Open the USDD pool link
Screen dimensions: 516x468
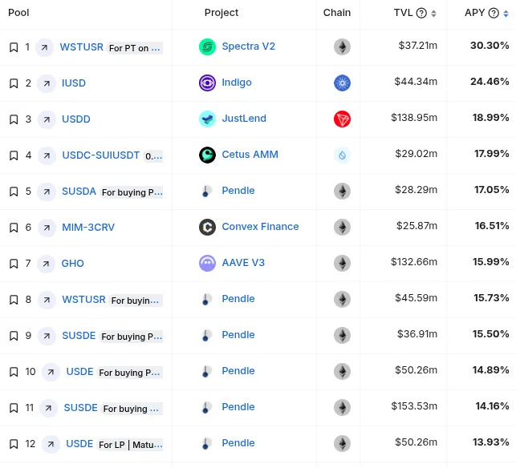(x=76, y=119)
